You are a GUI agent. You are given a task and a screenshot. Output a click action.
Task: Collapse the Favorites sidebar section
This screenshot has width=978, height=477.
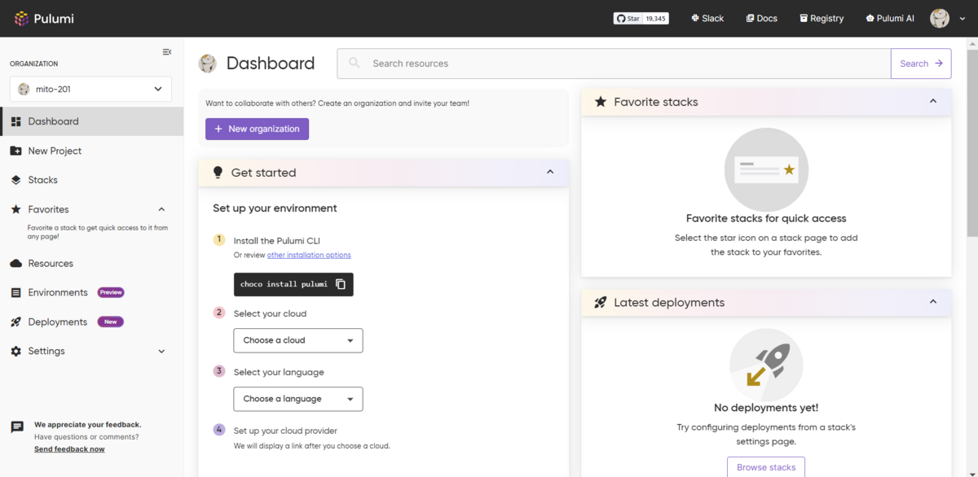[161, 209]
